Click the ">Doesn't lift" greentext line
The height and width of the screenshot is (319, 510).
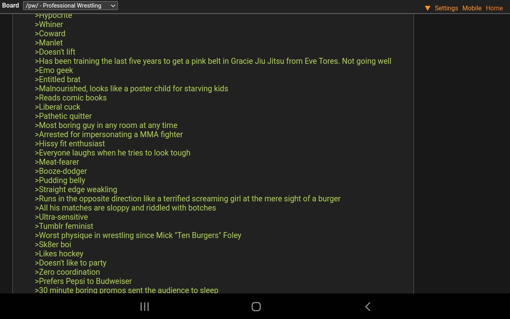coord(55,52)
